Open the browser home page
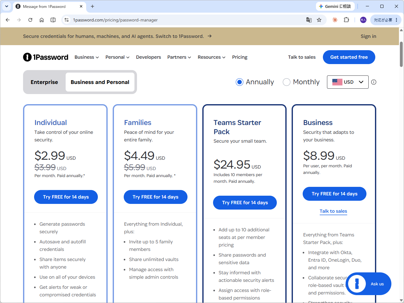404x303 pixels. point(42,20)
